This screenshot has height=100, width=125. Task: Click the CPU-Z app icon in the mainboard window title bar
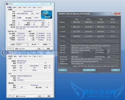pyautogui.click(x=7, y=53)
